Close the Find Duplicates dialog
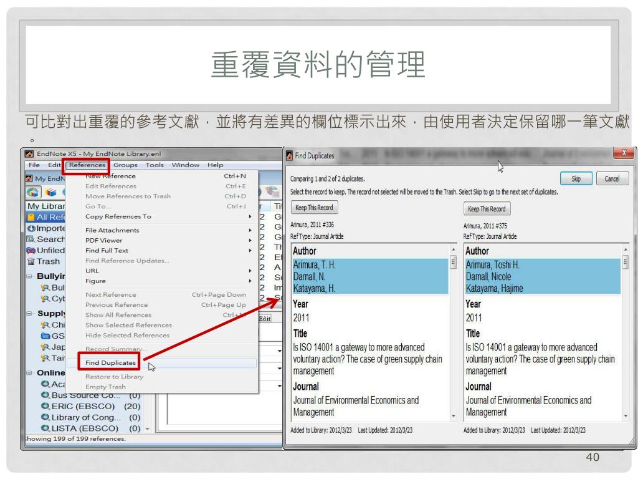The image size is (638, 479). [624, 153]
